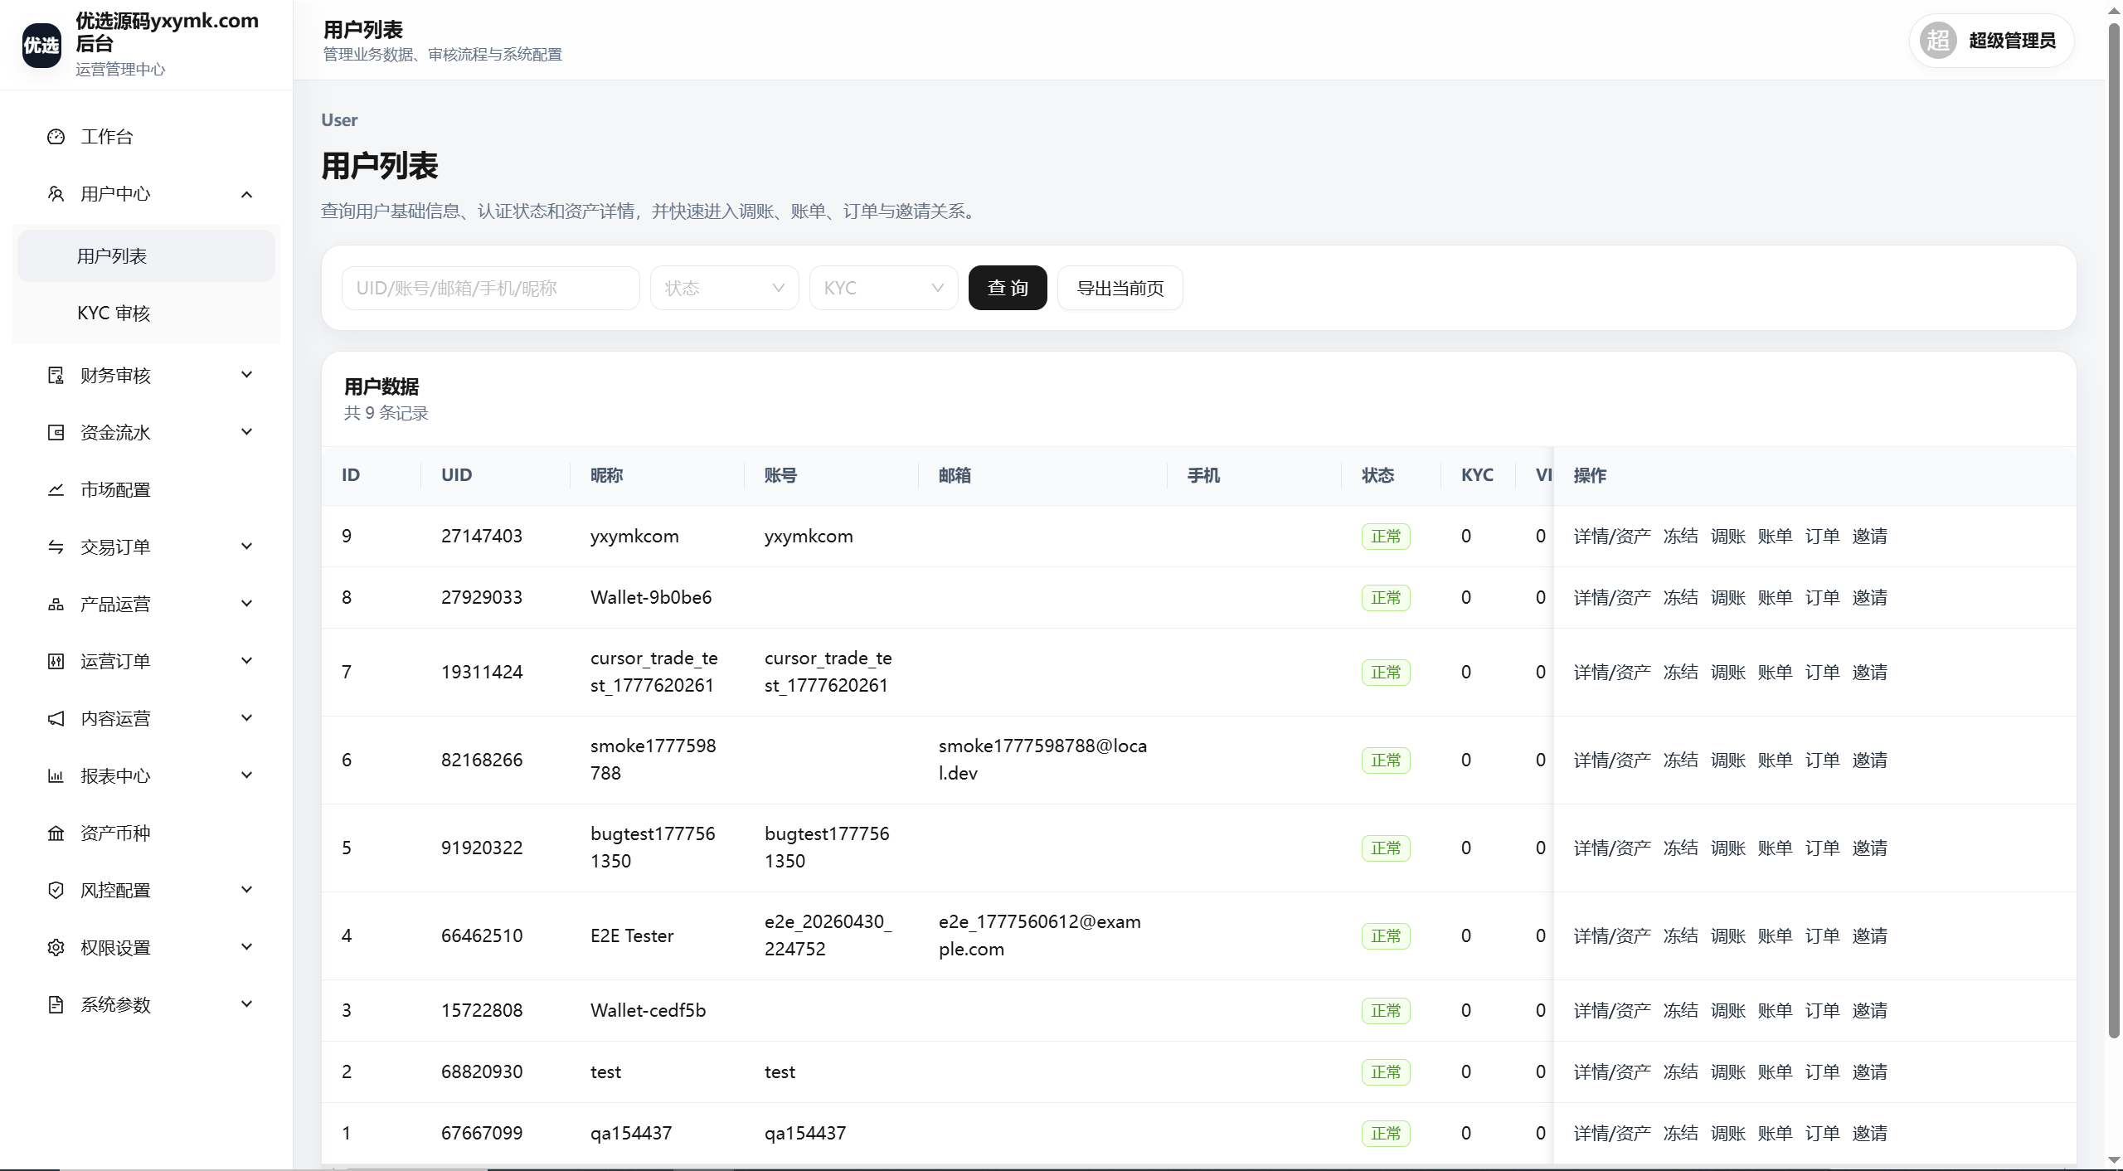Expand the 财务审核 submenu arrow
Image resolution: width=2123 pixels, height=1171 pixels.
click(246, 375)
